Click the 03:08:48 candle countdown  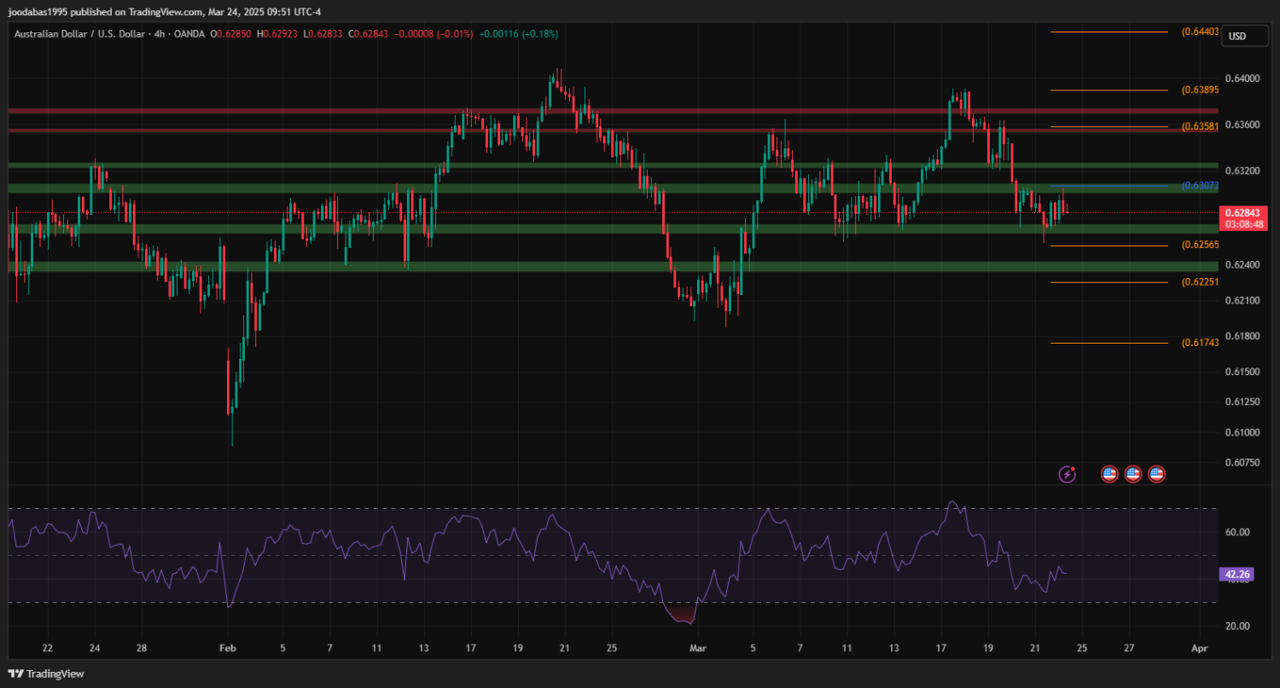point(1244,224)
